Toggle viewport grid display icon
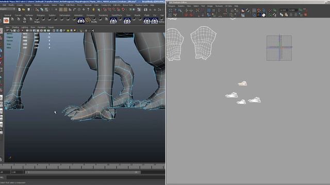The height and width of the screenshot is (185, 330). coord(27,30)
